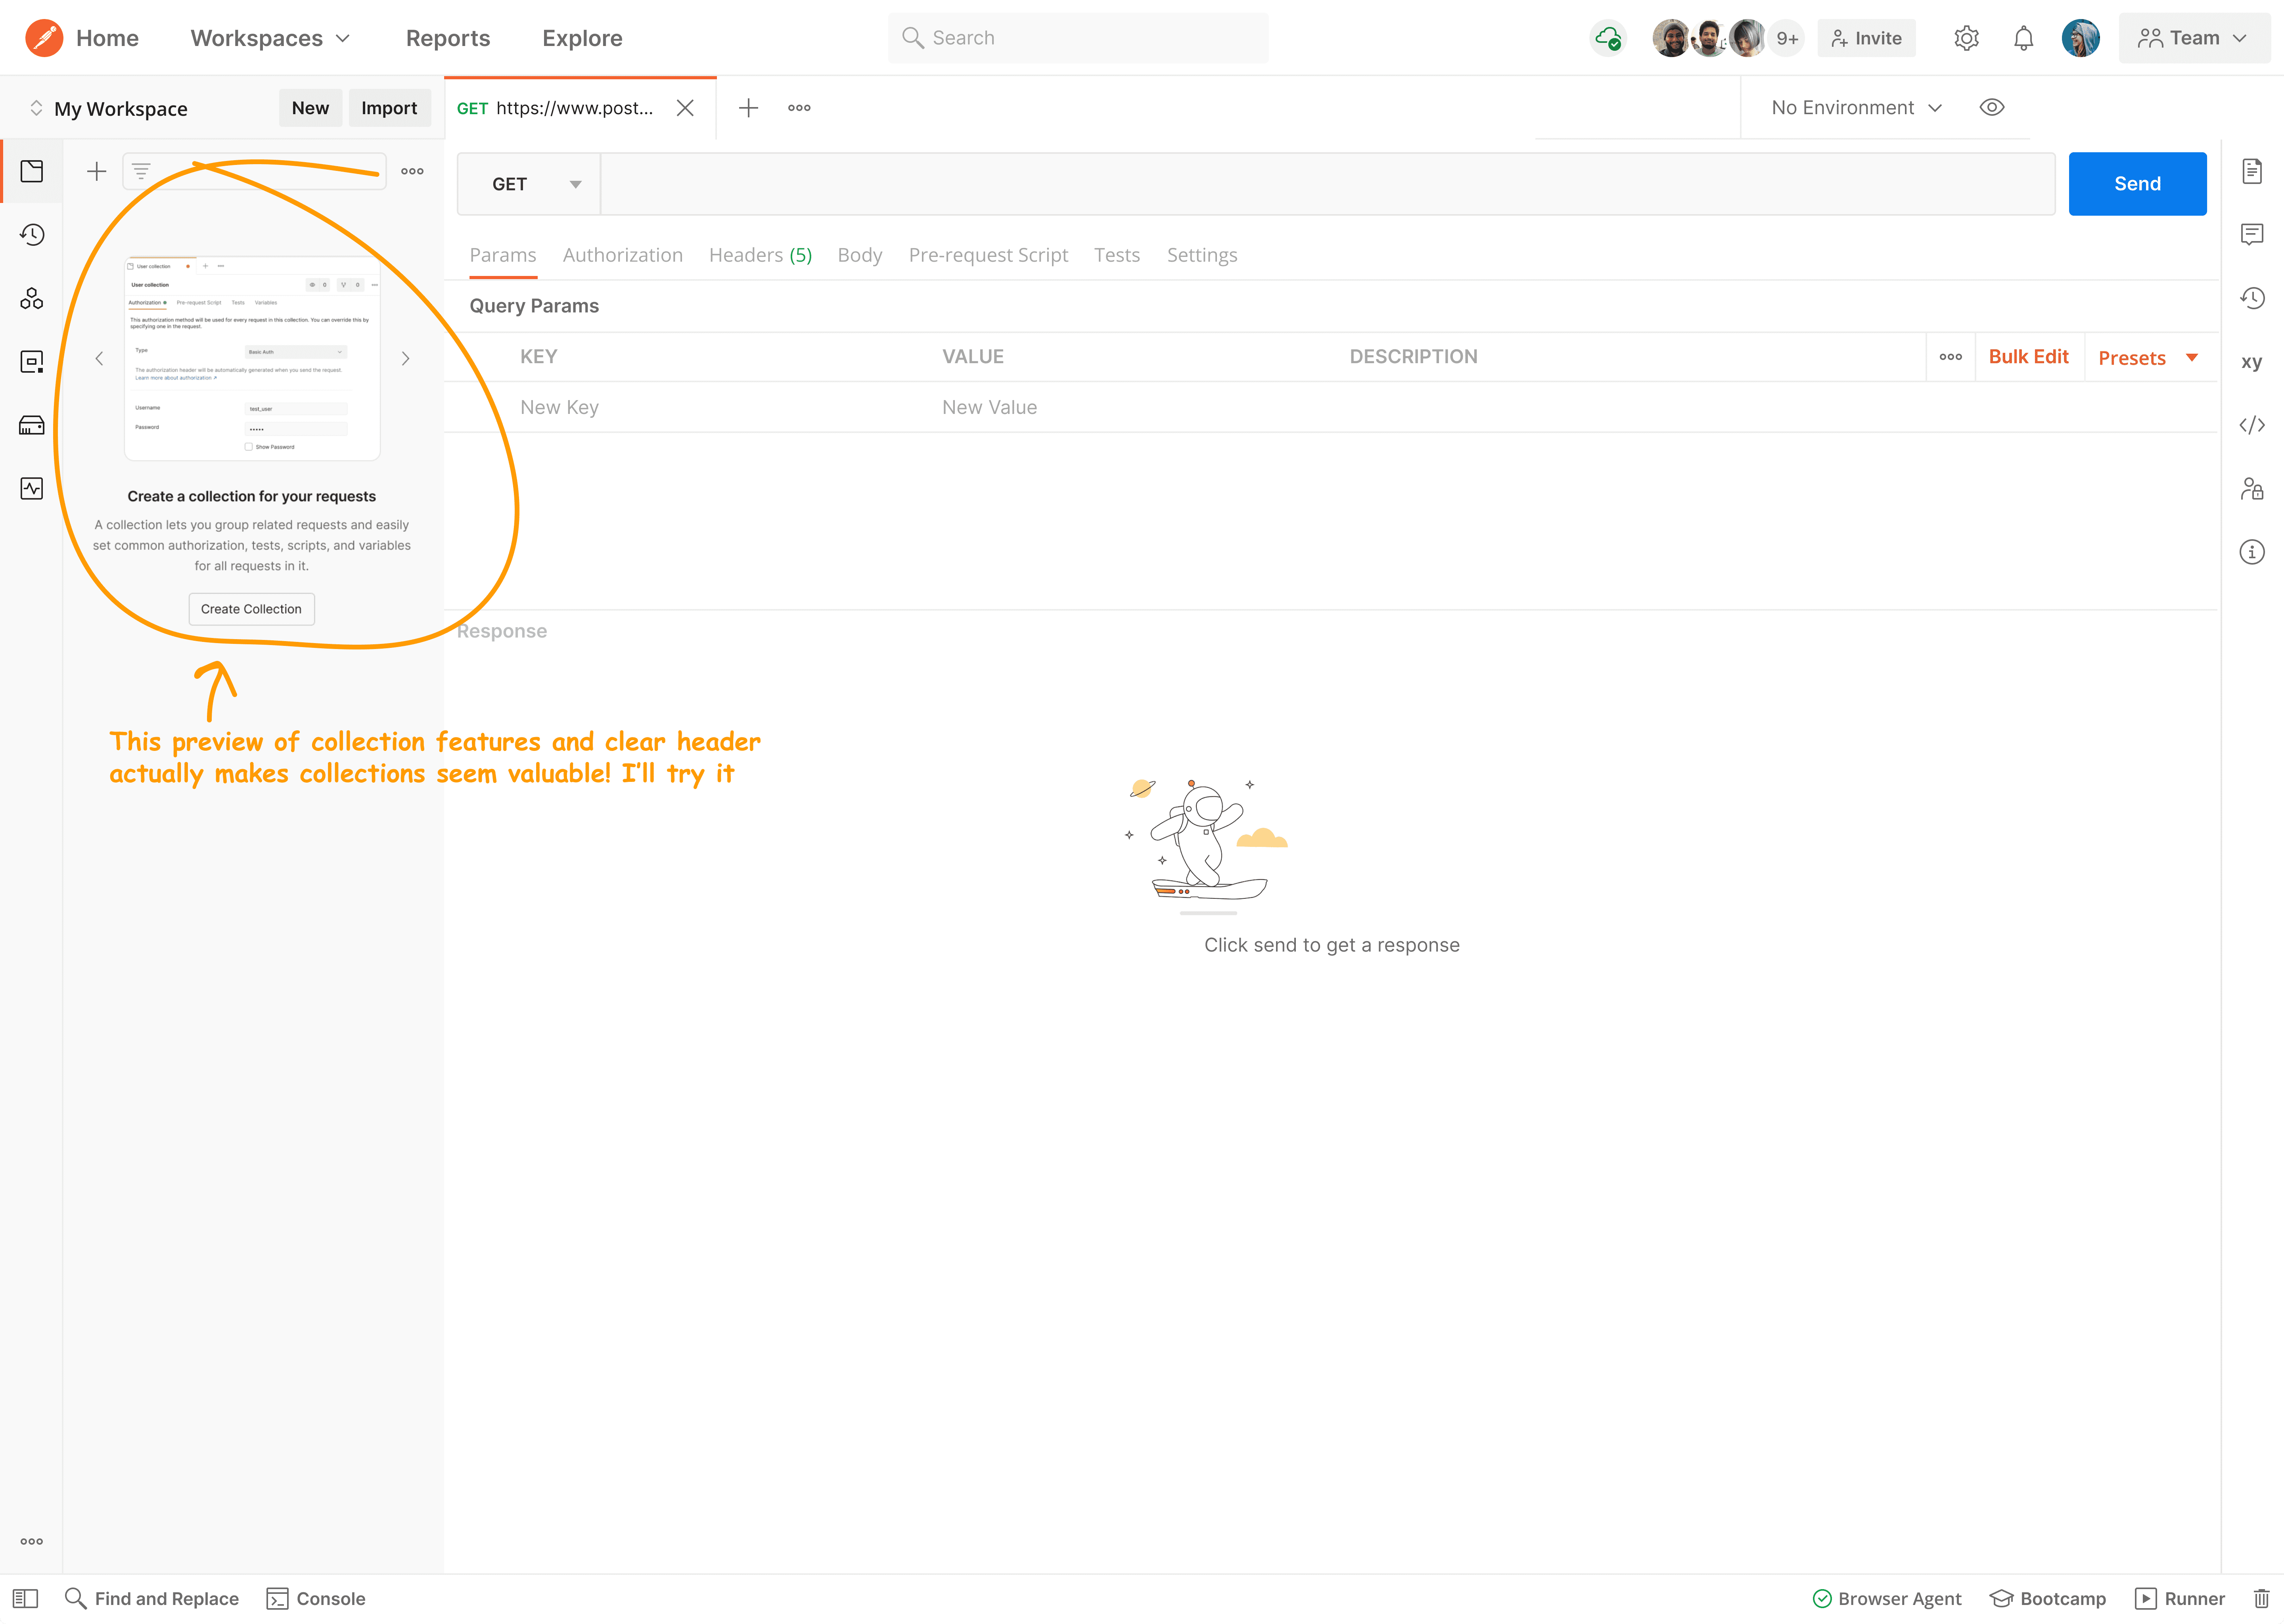Click the Postman logo icon
Image resolution: width=2284 pixels, height=1624 pixels.
pos(44,38)
